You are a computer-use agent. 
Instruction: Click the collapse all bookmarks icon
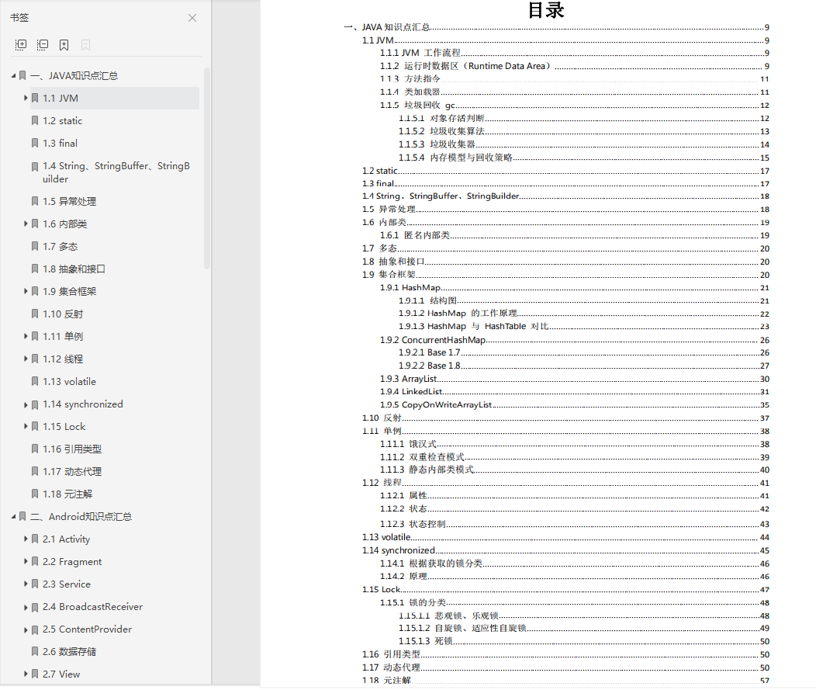click(x=43, y=45)
